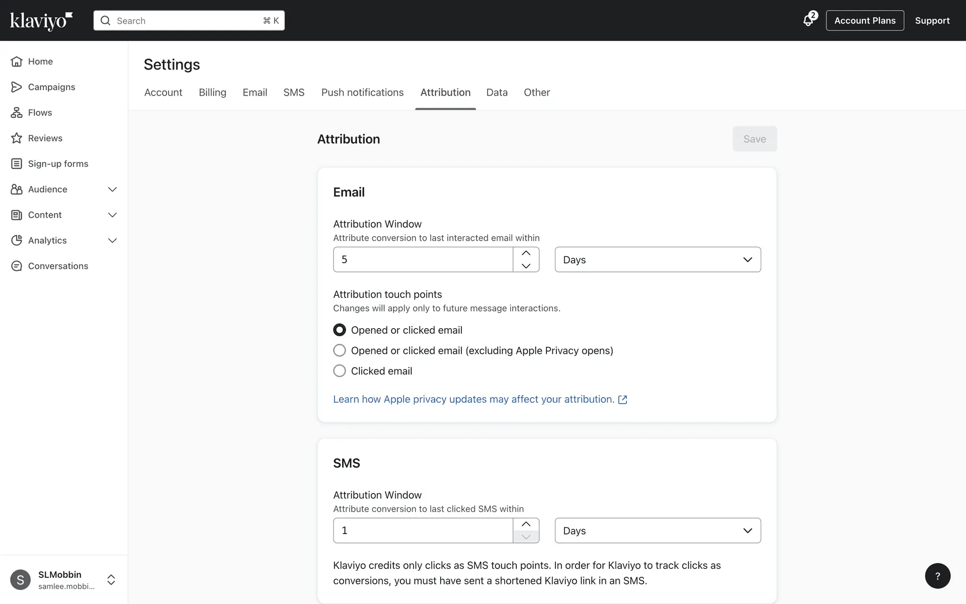Click the Account Plans button

864,21
